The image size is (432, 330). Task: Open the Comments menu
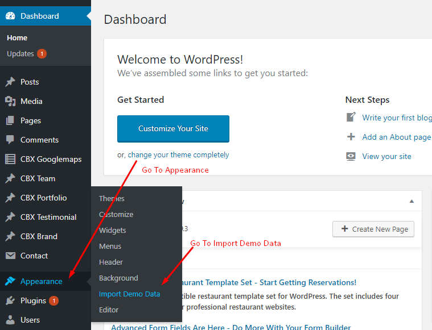[46, 140]
